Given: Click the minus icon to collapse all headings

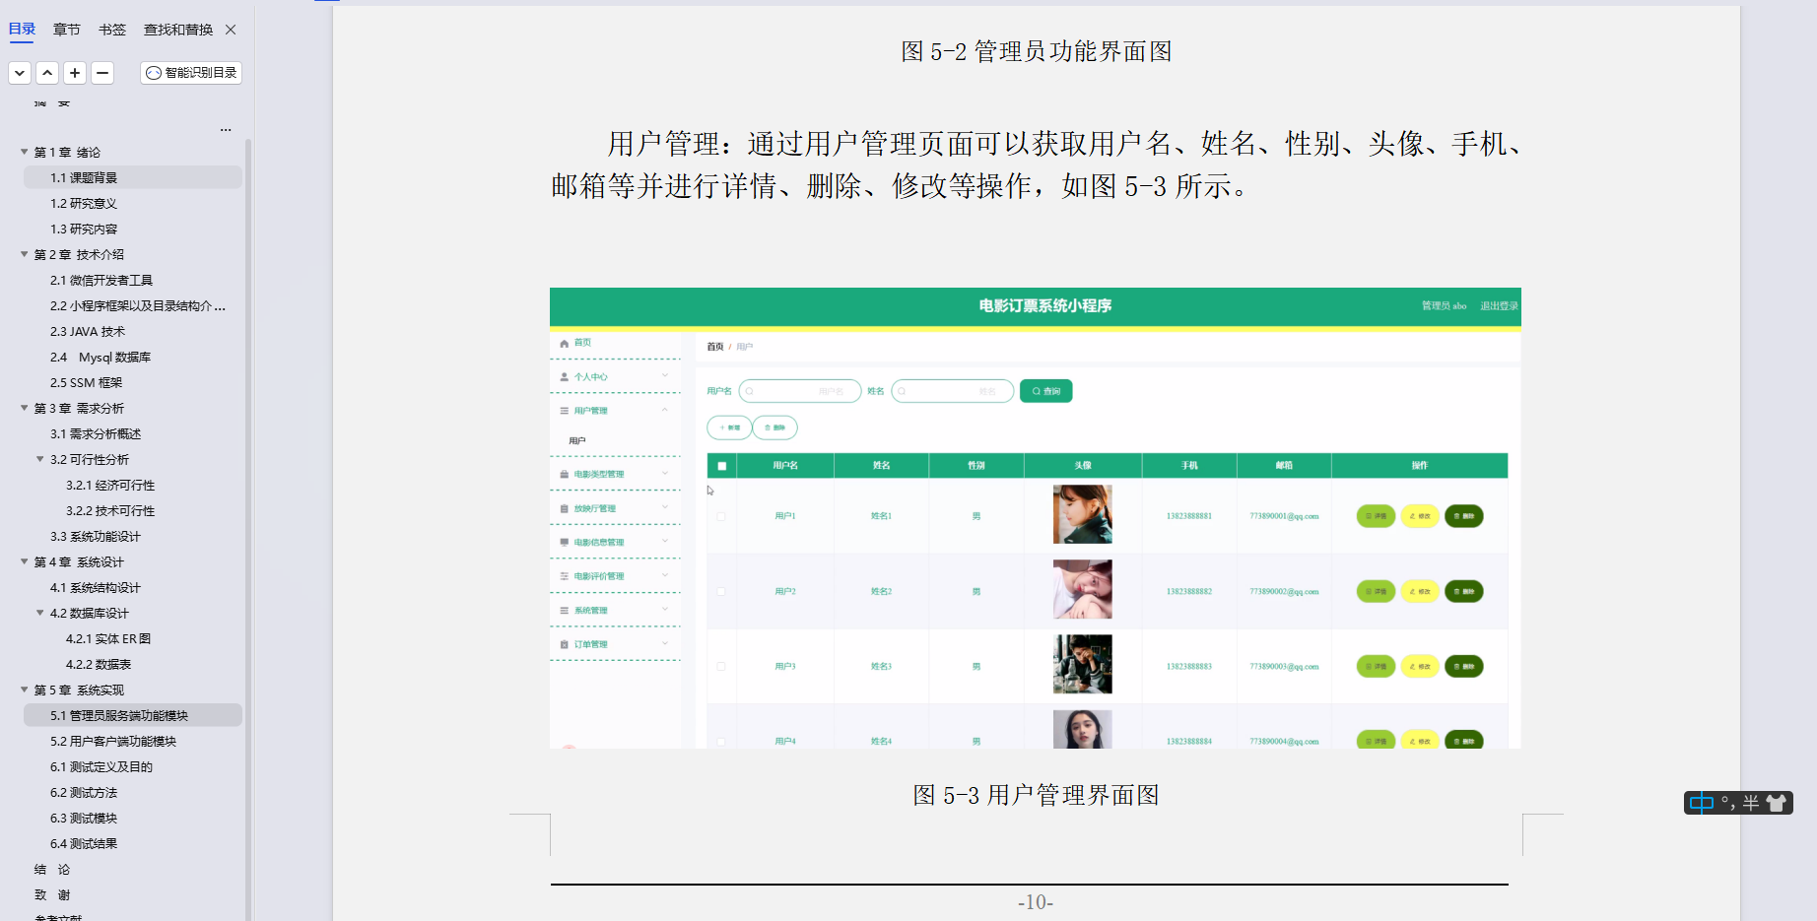Looking at the screenshot, I should (x=102, y=72).
